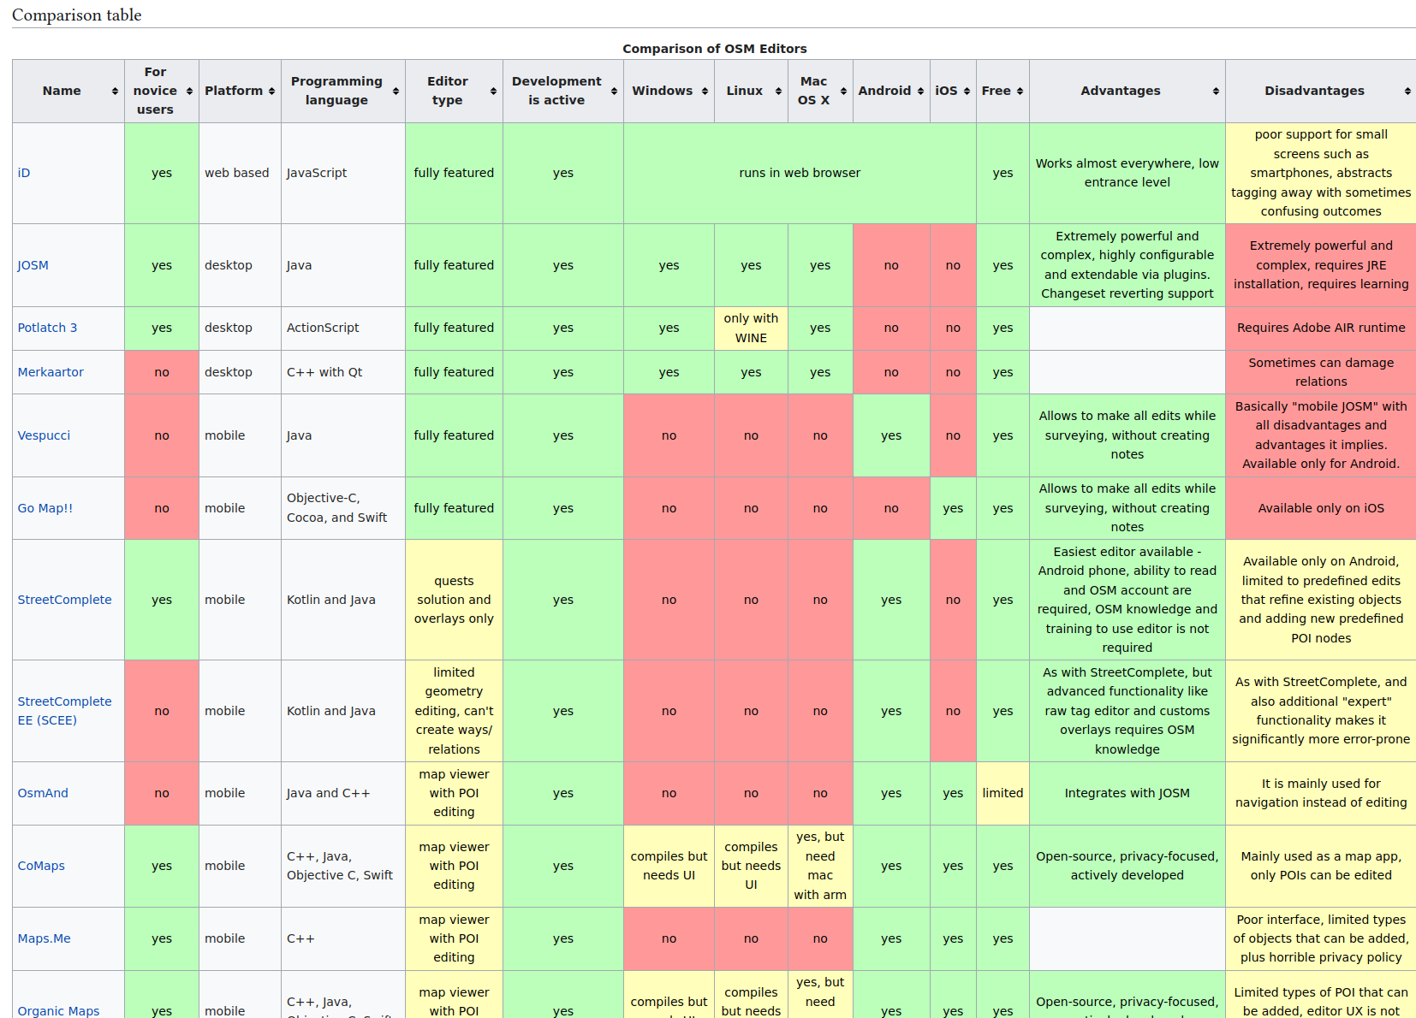Sort by Disadvantages column arrows
Image resolution: width=1416 pixels, height=1018 pixels.
pyautogui.click(x=1407, y=92)
